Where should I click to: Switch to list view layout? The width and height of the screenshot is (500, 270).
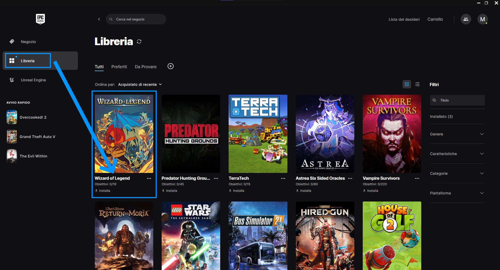click(417, 84)
